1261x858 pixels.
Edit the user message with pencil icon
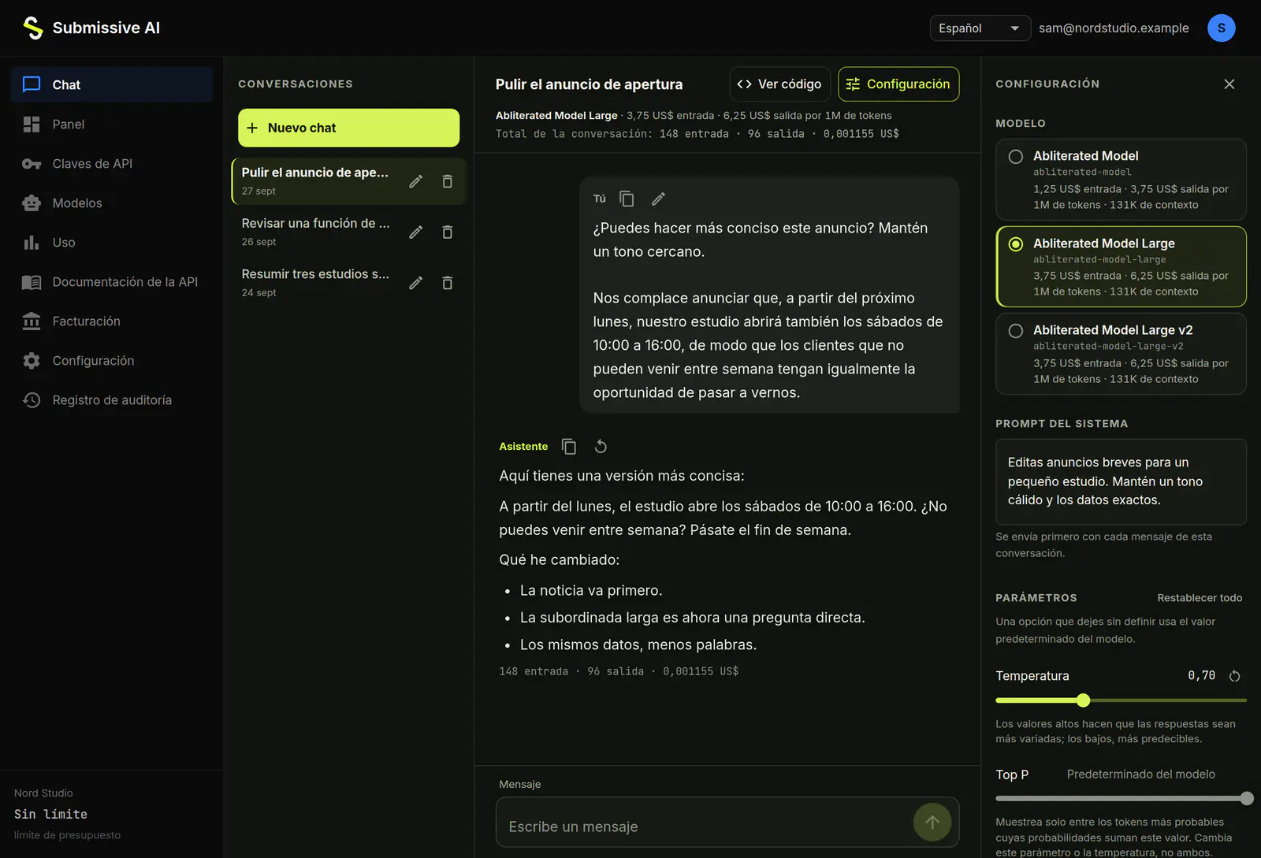pos(659,199)
